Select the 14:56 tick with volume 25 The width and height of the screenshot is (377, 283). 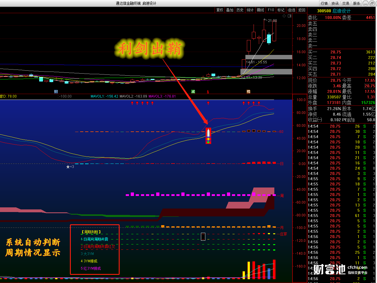341,252
